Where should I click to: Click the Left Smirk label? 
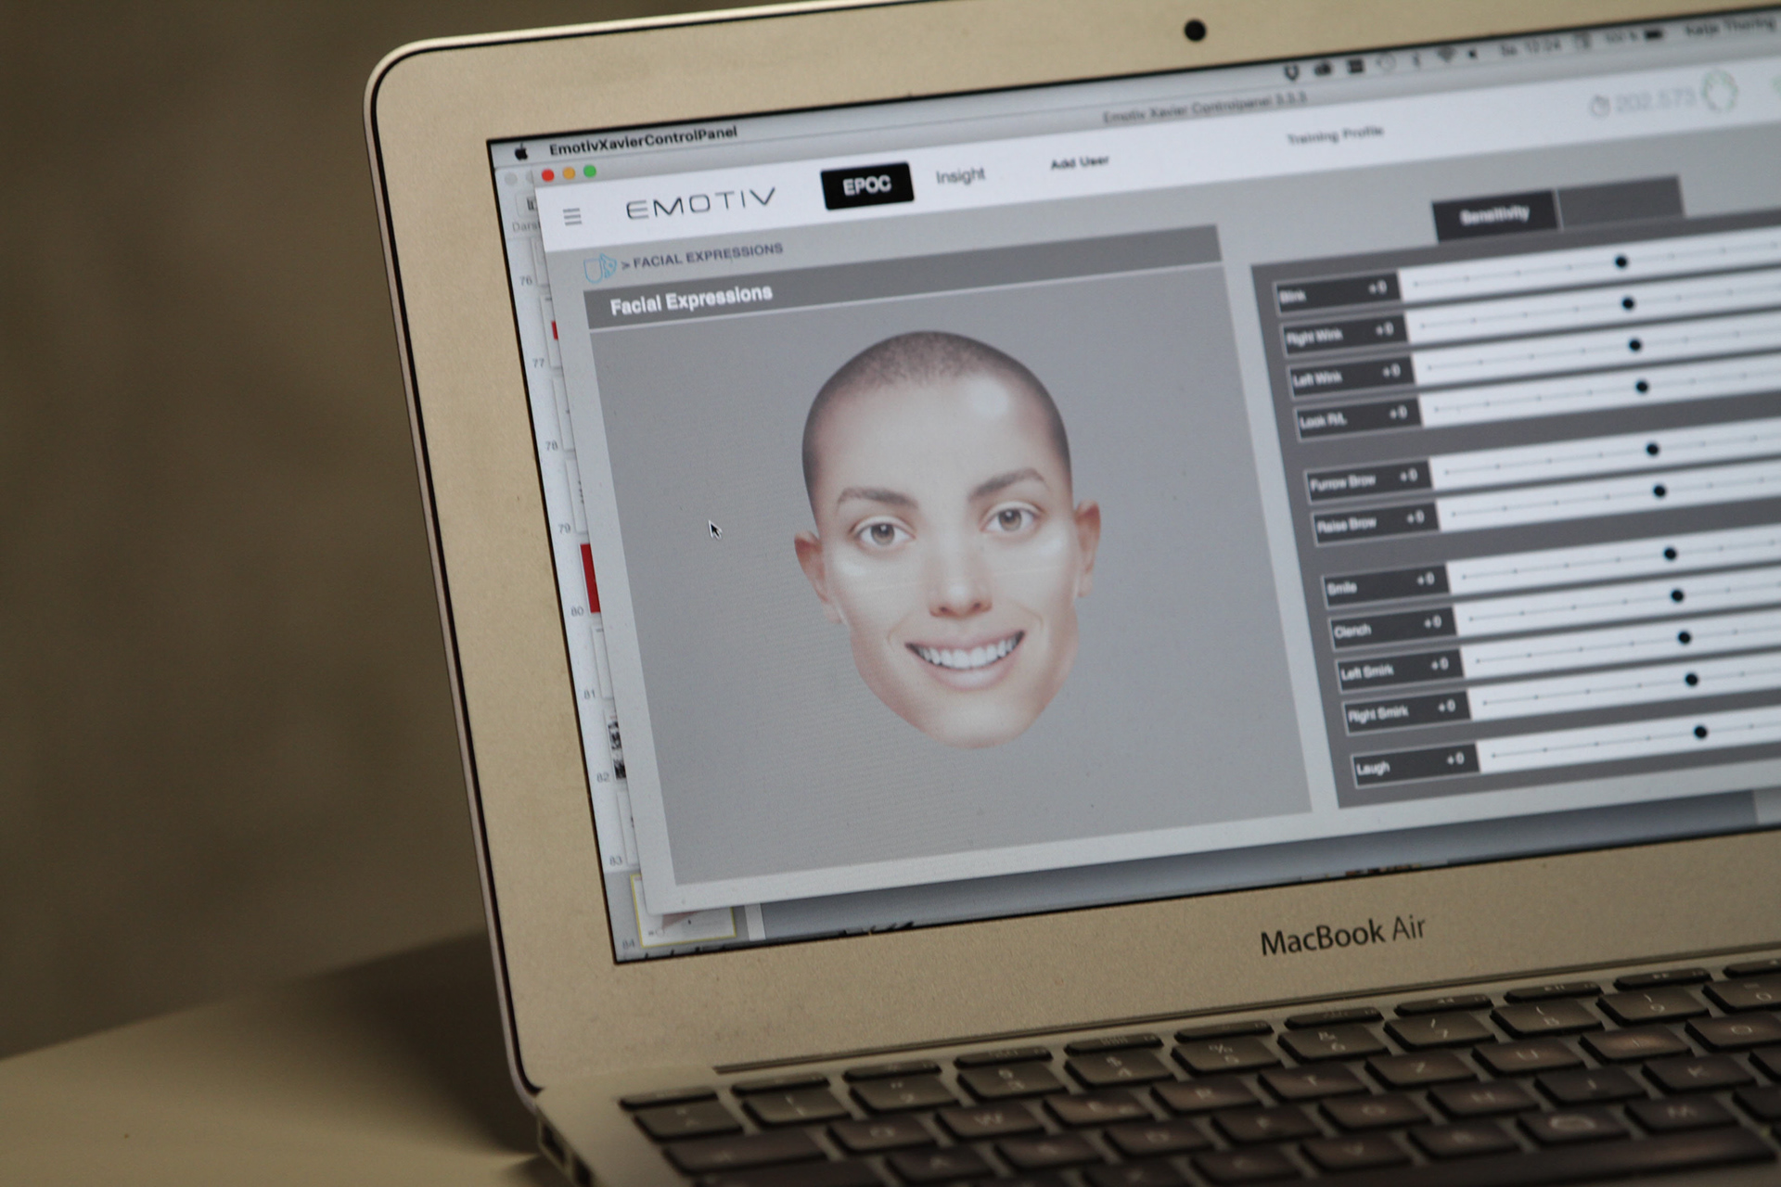pyautogui.click(x=1366, y=673)
